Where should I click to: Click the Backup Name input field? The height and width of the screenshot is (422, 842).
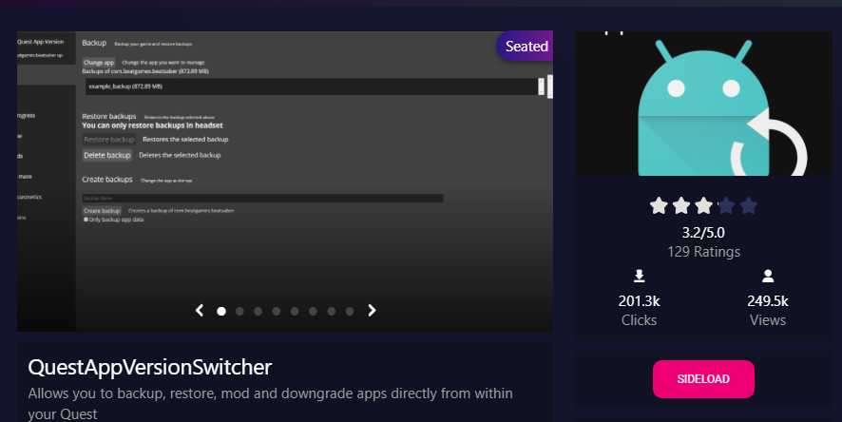pyautogui.click(x=262, y=198)
